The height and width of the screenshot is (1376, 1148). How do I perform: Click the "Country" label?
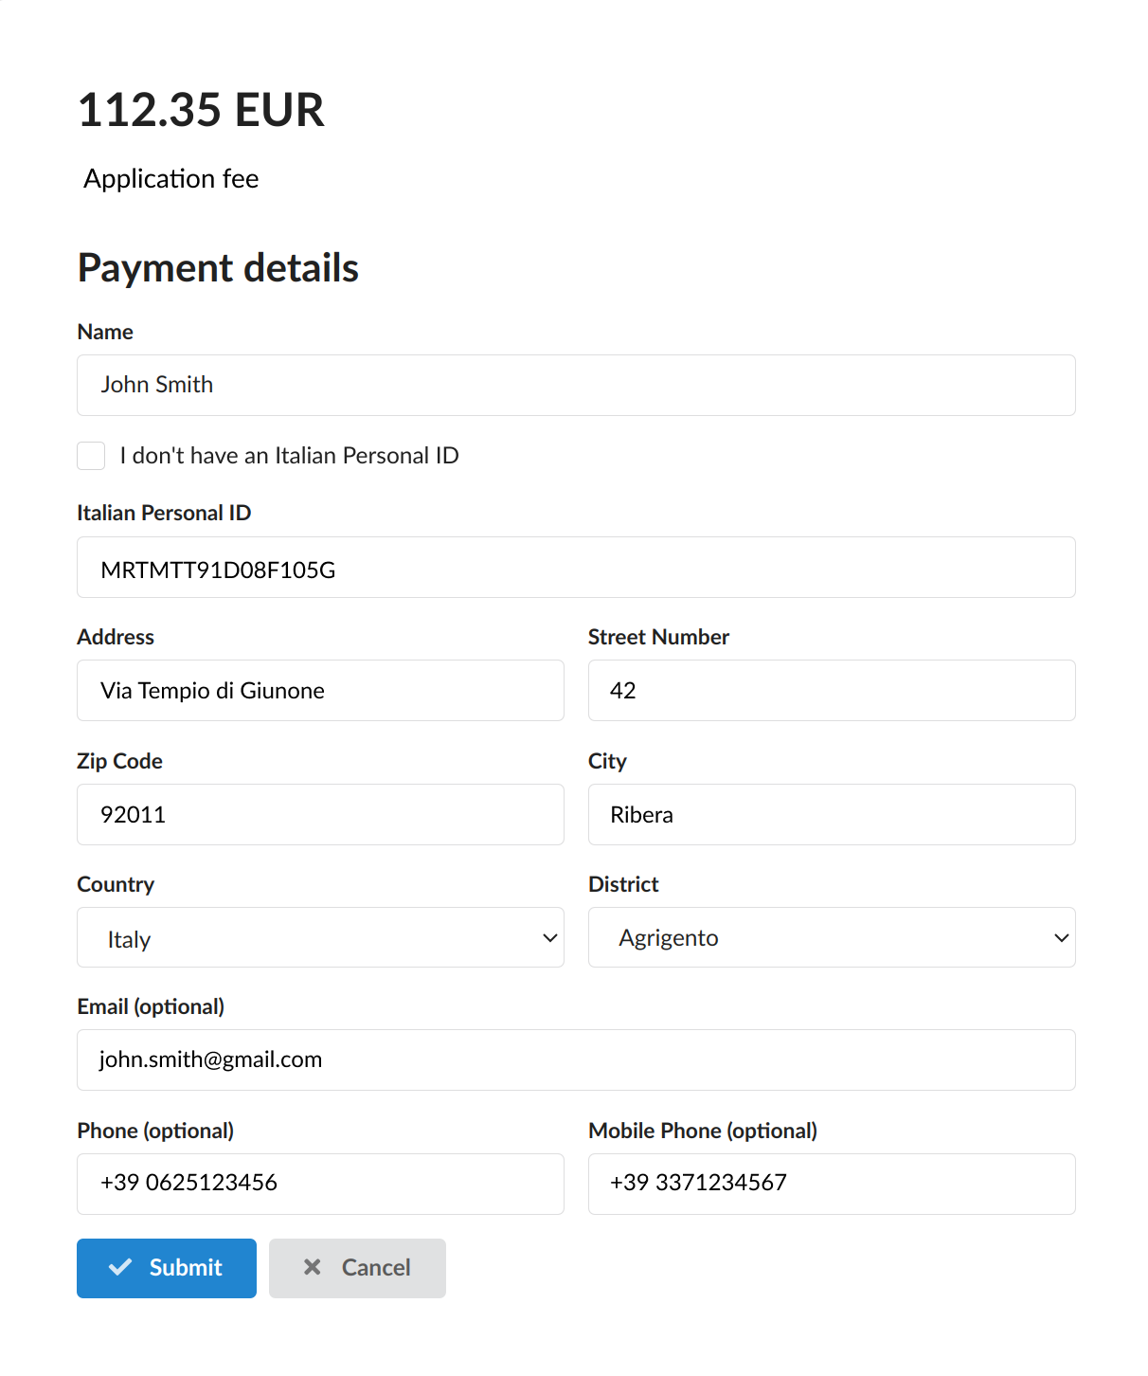point(116,884)
